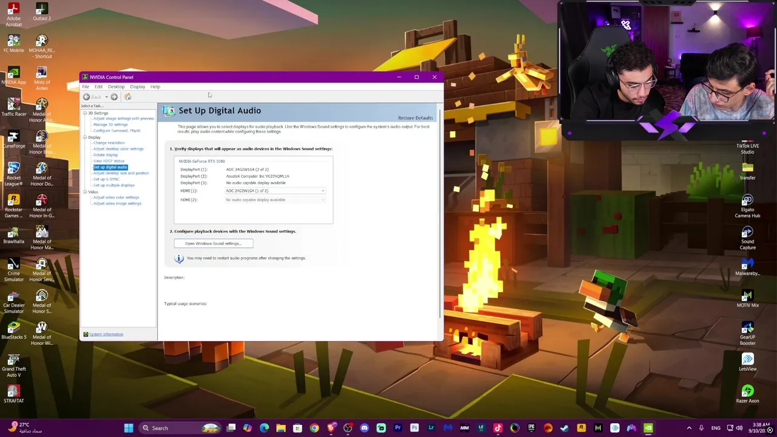Open the Back history dropdown arrow
Viewport: 777px width, 437px height.
coord(106,97)
